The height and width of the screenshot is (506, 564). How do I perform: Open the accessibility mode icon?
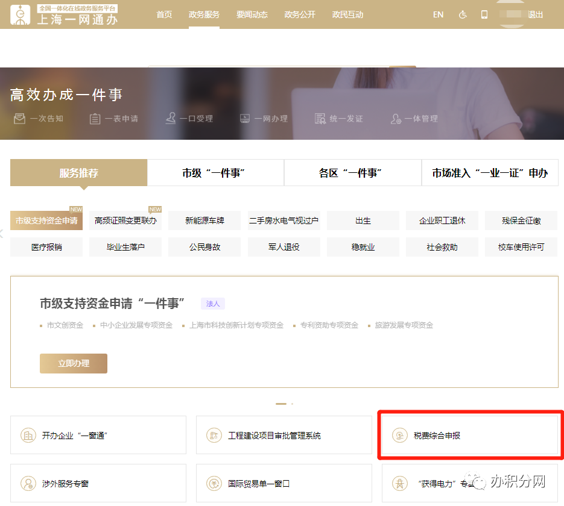[463, 14]
